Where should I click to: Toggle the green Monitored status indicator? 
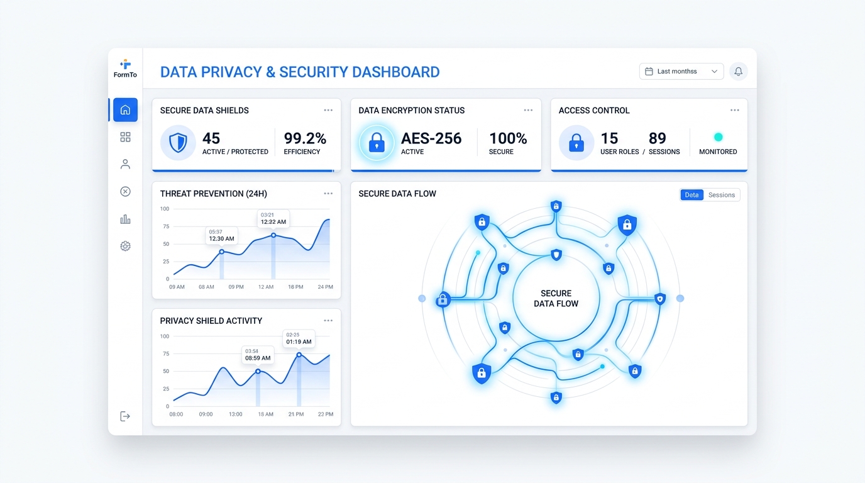pos(717,136)
